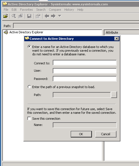Click the back arrow navigation icon
Image resolution: width=139 pixels, height=166 pixels.
pos(47,16)
